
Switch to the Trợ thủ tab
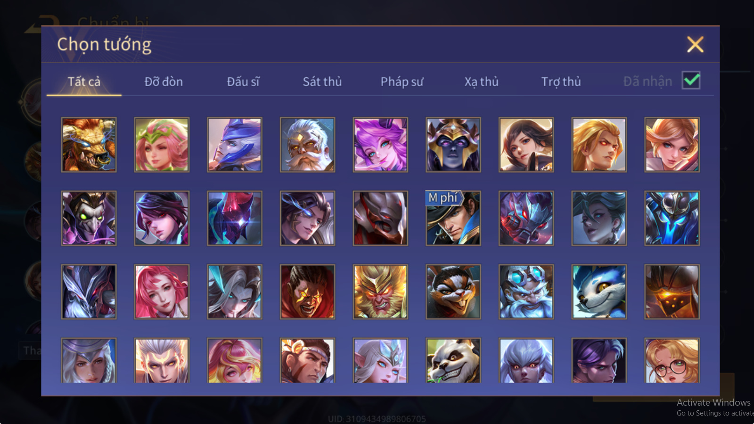pyautogui.click(x=561, y=82)
